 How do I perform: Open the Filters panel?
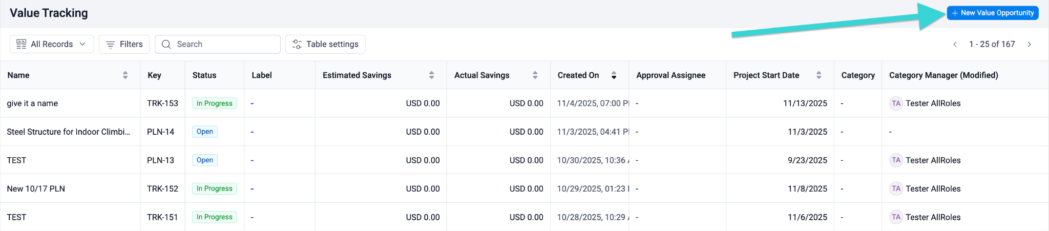click(x=124, y=44)
